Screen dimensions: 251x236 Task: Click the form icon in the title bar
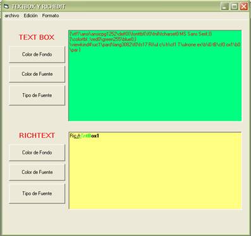coord(6,6)
